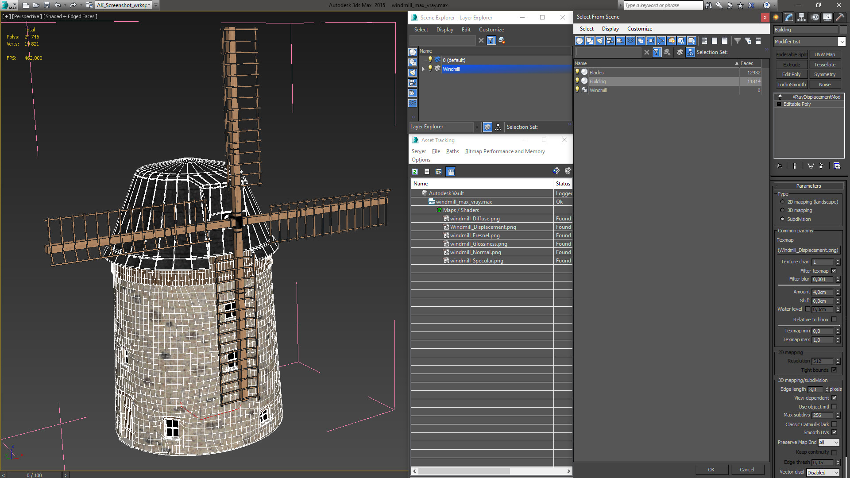Screen dimensions: 850x478
Task: Switch Asset Tracking to tree view icon
Action: pyautogui.click(x=439, y=172)
